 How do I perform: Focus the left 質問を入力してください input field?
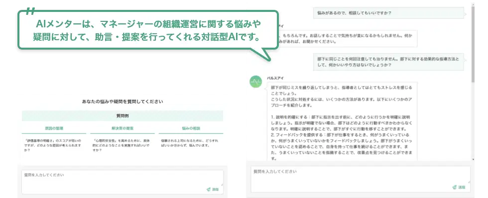click(122, 182)
